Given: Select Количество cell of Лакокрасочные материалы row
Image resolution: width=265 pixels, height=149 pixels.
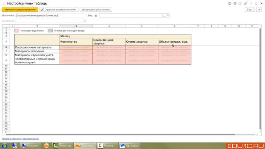Looking at the screenshot, I should tap(76, 47).
